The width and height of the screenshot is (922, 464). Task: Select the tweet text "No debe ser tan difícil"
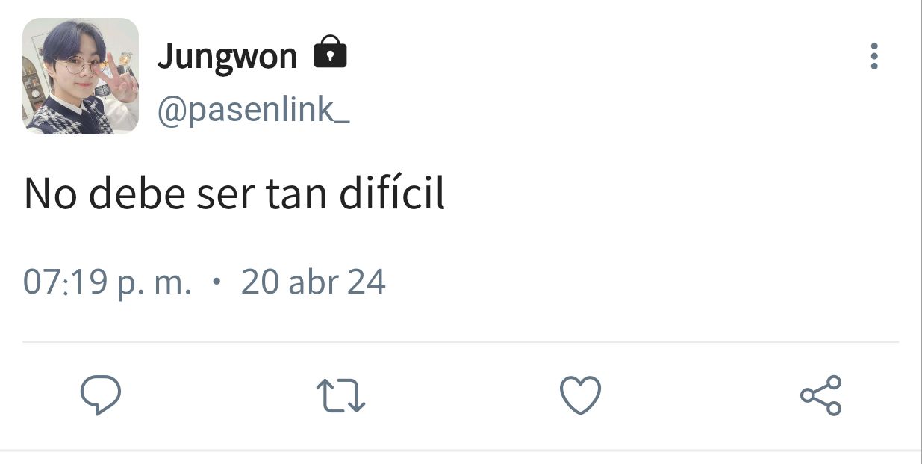click(x=234, y=194)
